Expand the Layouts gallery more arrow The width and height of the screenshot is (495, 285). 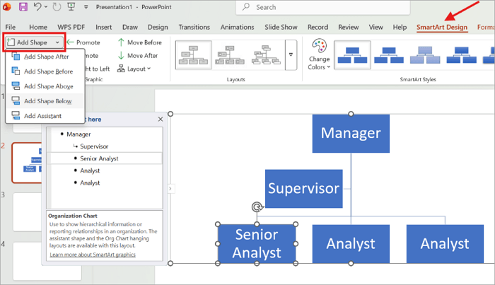tap(291, 55)
